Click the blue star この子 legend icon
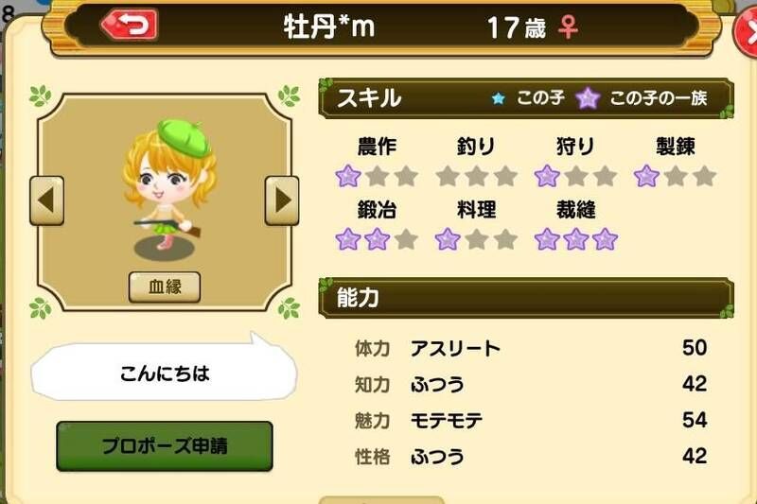The width and height of the screenshot is (757, 504). (498, 98)
